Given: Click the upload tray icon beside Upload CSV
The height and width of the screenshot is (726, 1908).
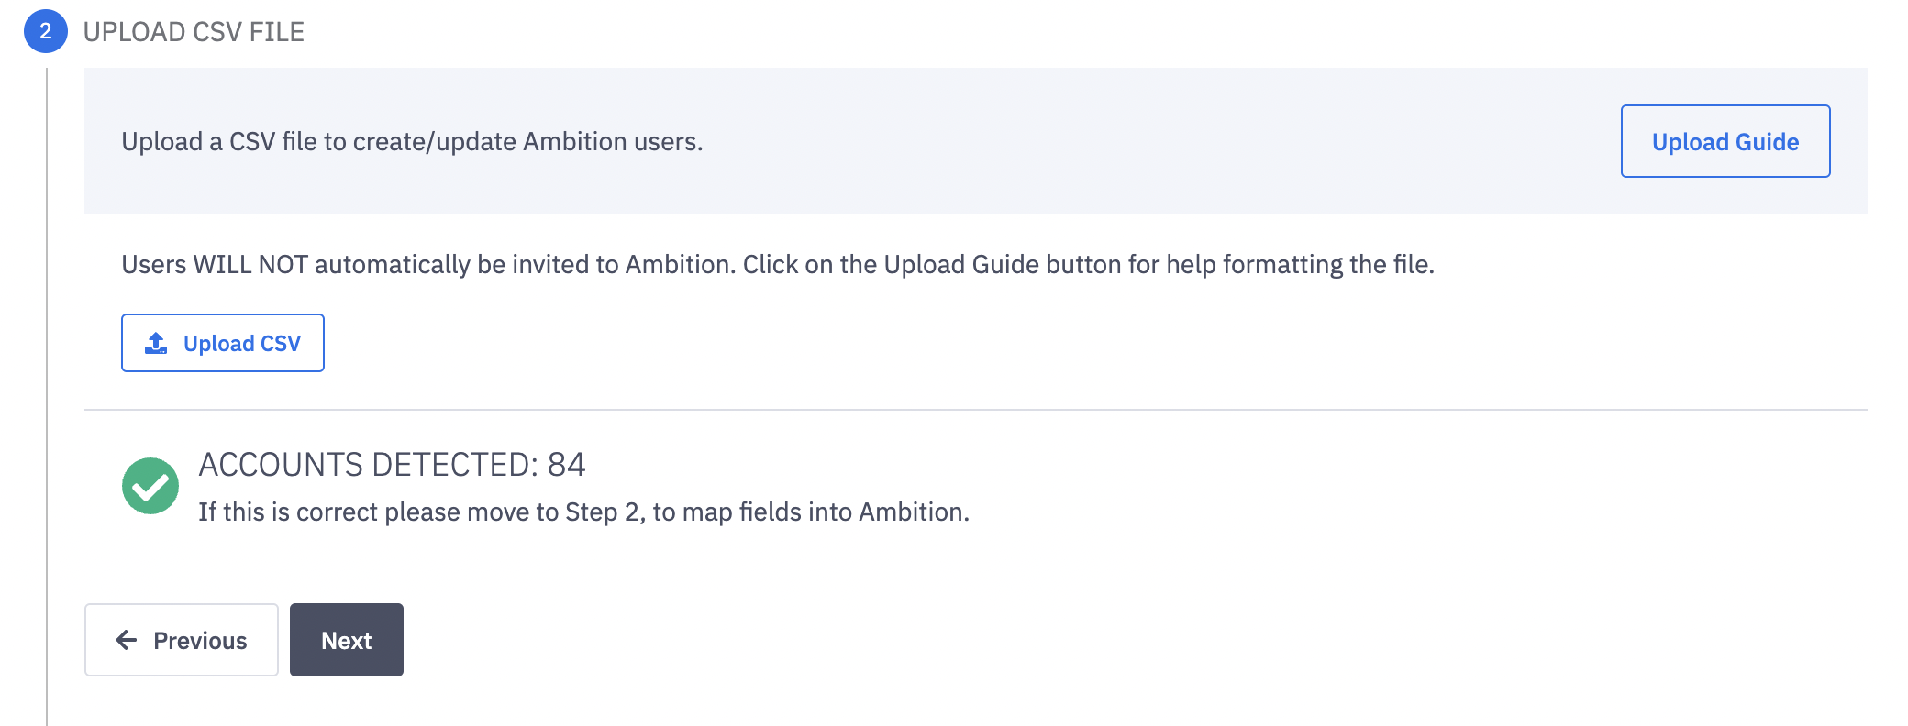Looking at the screenshot, I should point(156,344).
